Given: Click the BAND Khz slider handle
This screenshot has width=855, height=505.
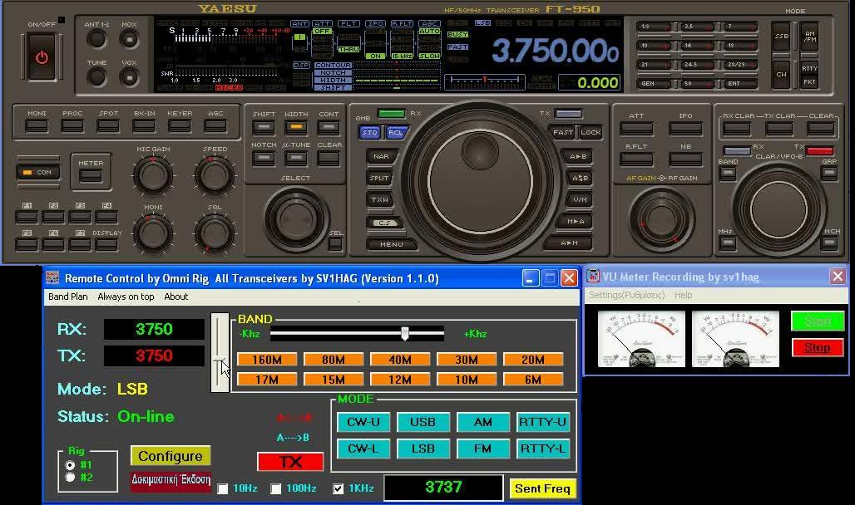Looking at the screenshot, I should click(x=405, y=333).
